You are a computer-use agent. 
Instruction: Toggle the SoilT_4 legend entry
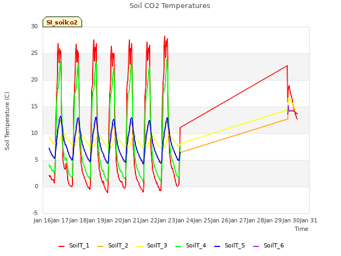[x=191, y=245]
